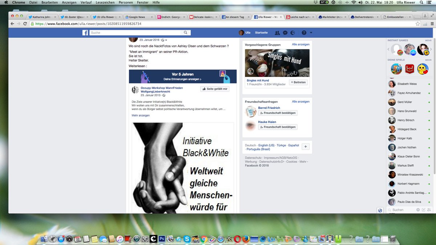Open Skype in the Dock
The height and width of the screenshot is (245, 436).
click(187, 238)
